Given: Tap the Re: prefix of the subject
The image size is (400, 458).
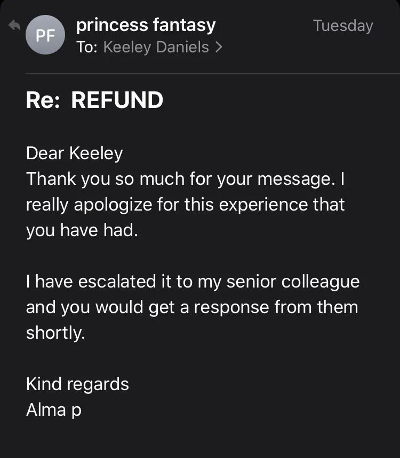Looking at the screenshot, I should click(x=43, y=100).
